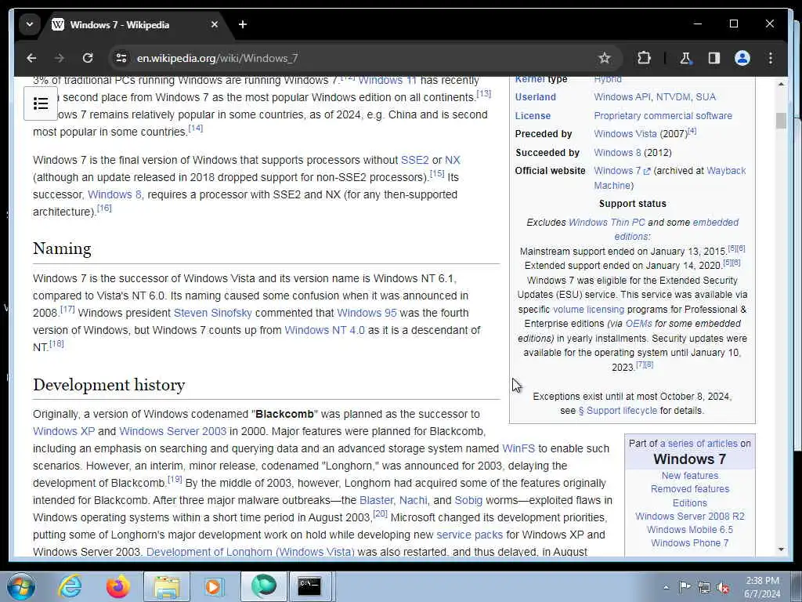
Task: Click the muted volume tray icon
Action: click(x=723, y=588)
